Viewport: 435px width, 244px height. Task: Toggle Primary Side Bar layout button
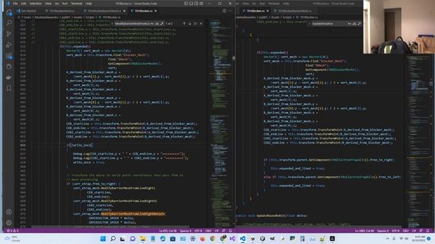186,3
